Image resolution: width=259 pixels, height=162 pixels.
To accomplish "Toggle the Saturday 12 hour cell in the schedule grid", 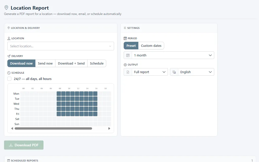I will click(77, 119).
